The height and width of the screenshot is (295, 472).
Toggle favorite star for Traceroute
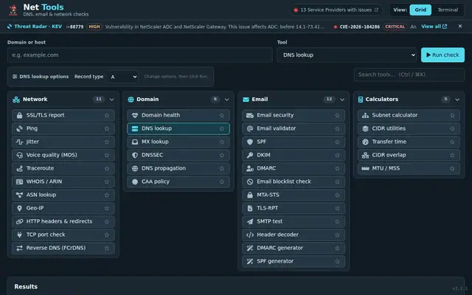click(107, 168)
